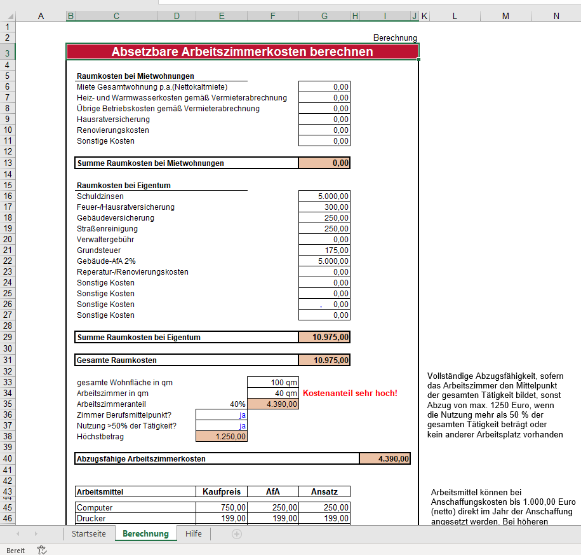Open the Hilfe sheet tab

coord(194,534)
